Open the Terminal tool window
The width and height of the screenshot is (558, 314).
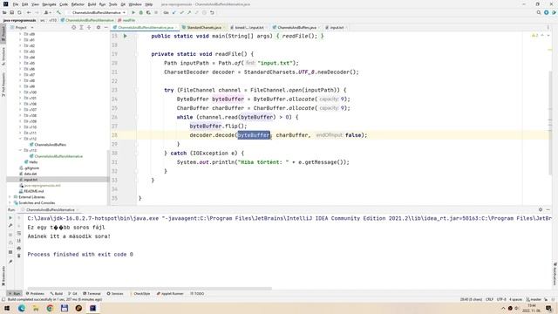(92, 294)
